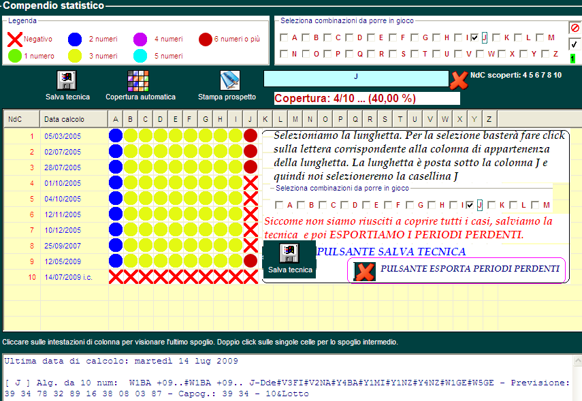Click the Copertura 4/10 (40,00 %) field
The height and width of the screenshot is (401, 582).
point(367,99)
